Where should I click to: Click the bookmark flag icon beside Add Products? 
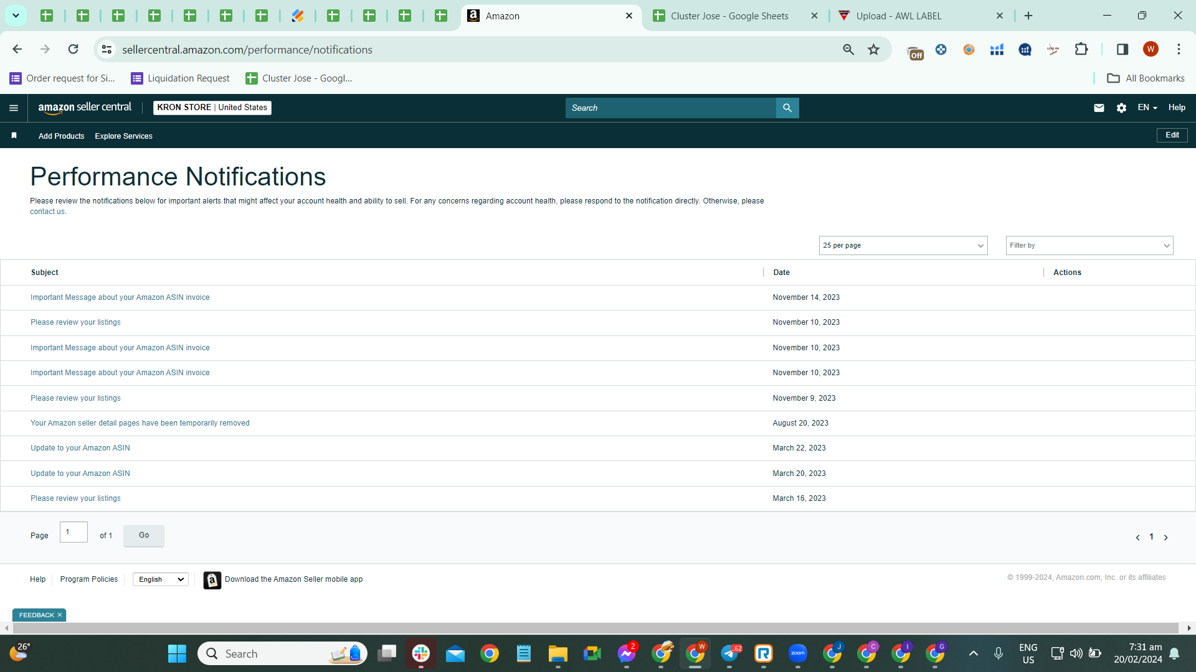tap(14, 136)
